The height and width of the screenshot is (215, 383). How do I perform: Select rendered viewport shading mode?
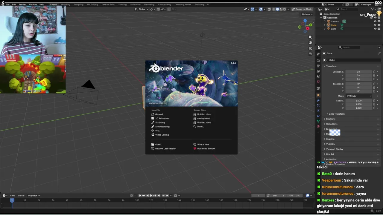point(285,9)
